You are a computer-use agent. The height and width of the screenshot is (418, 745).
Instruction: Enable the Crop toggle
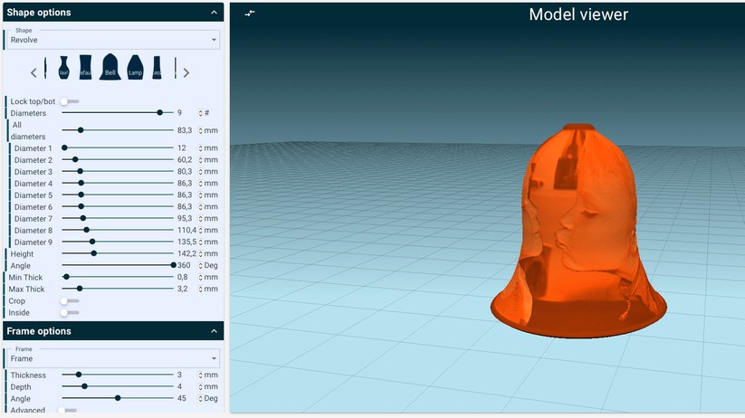[x=69, y=301]
